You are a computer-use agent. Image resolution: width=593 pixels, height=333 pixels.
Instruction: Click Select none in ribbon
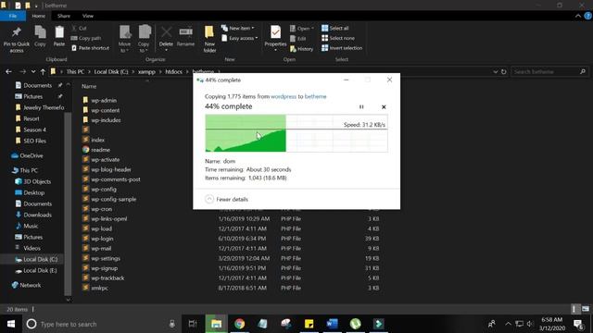(338, 38)
